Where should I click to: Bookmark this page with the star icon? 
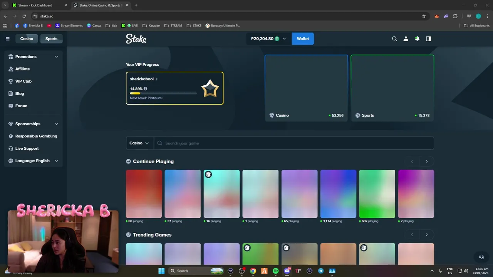pyautogui.click(x=424, y=16)
